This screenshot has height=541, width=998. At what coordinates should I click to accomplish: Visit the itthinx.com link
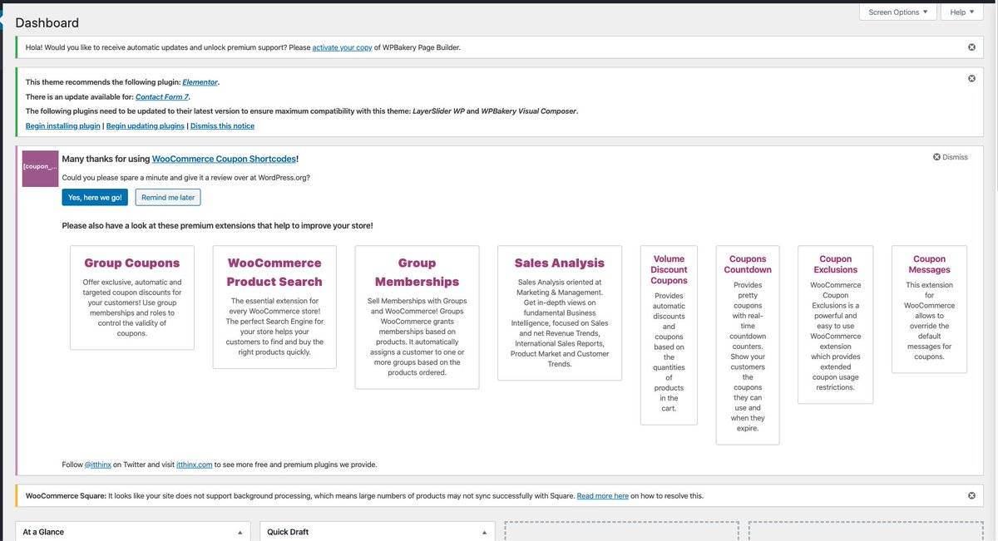tap(195, 465)
